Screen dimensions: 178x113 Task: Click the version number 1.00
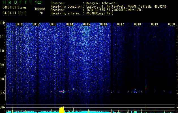(38, 2)
